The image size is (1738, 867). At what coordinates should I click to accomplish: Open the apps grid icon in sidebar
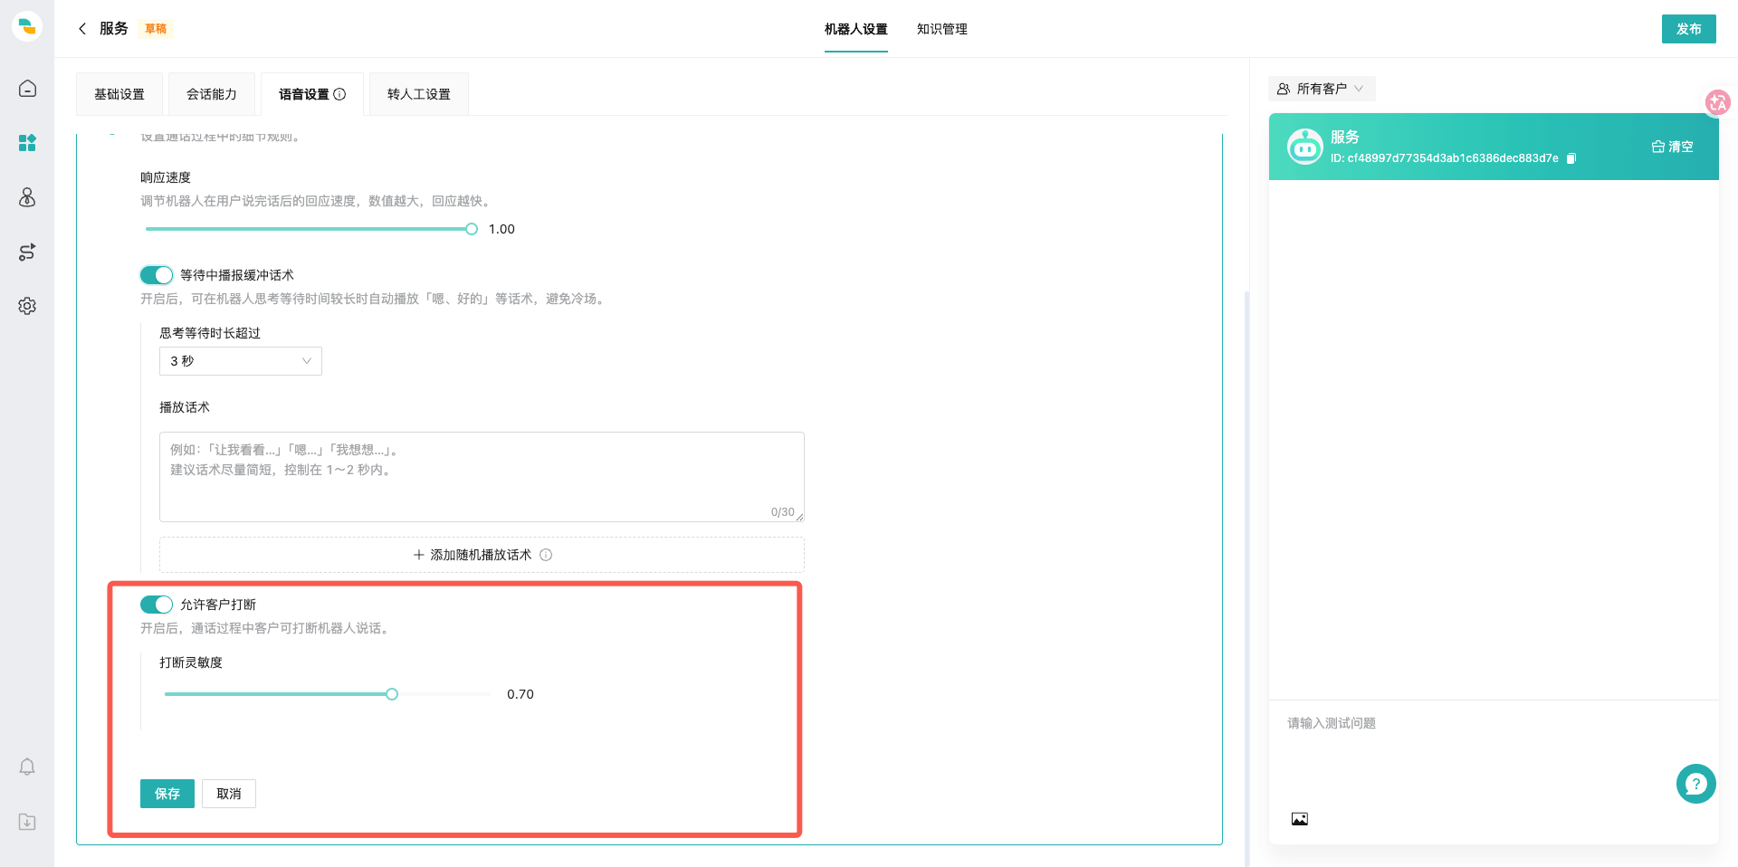27,143
